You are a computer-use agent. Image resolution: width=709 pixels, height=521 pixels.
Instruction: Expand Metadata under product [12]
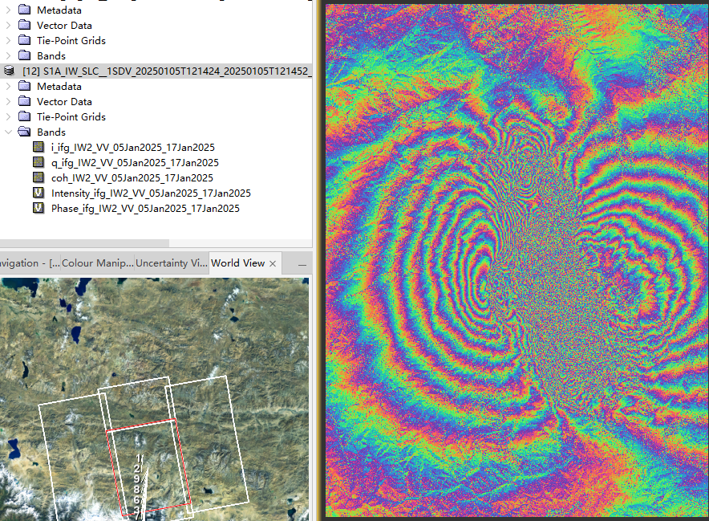click(8, 86)
